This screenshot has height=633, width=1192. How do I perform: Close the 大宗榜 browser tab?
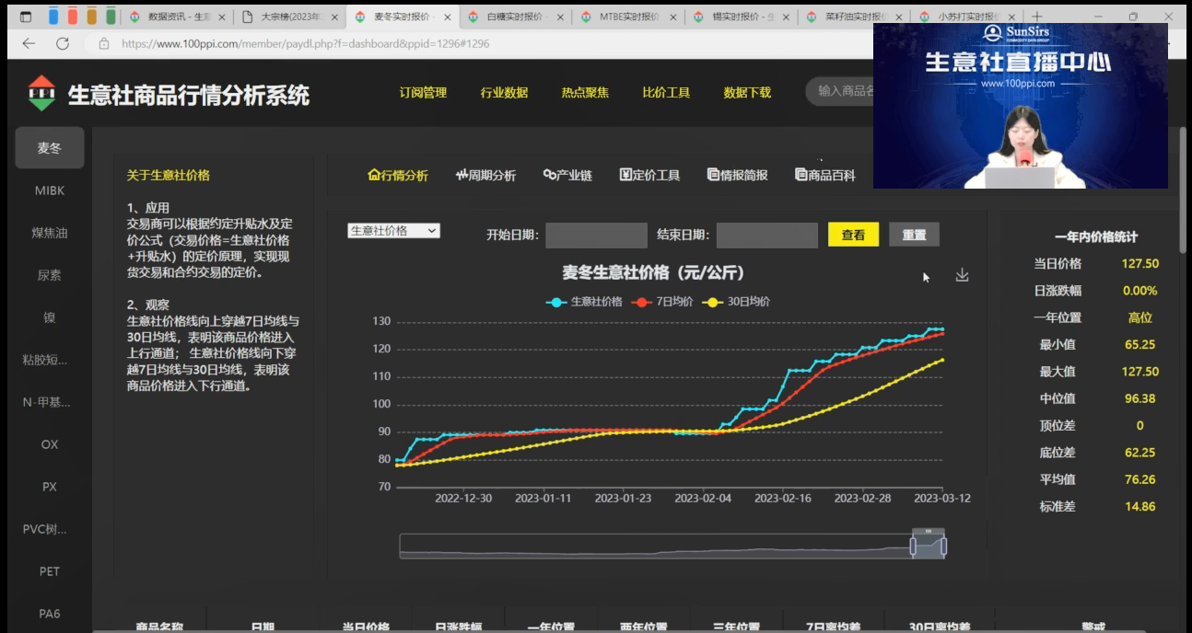[x=334, y=17]
